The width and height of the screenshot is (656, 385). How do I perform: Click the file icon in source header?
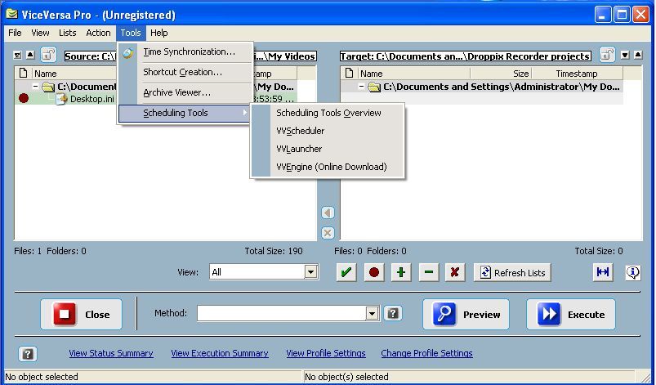click(23, 74)
